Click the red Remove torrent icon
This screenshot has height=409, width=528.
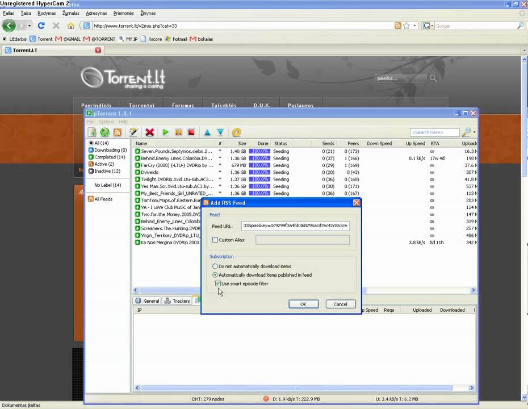click(x=150, y=132)
